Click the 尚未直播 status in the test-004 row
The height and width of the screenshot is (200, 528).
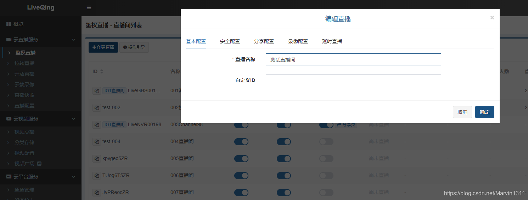tap(379, 141)
